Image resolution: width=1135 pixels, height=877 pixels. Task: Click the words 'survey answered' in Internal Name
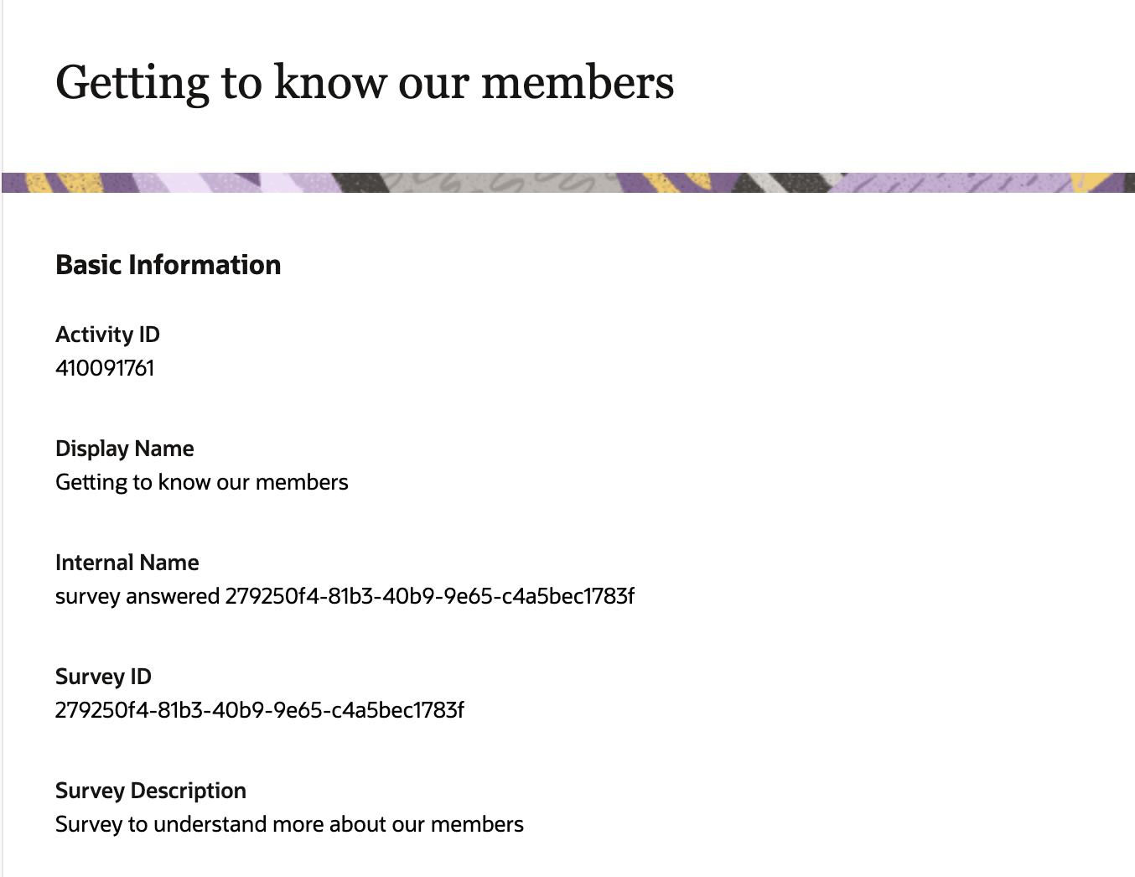point(137,596)
